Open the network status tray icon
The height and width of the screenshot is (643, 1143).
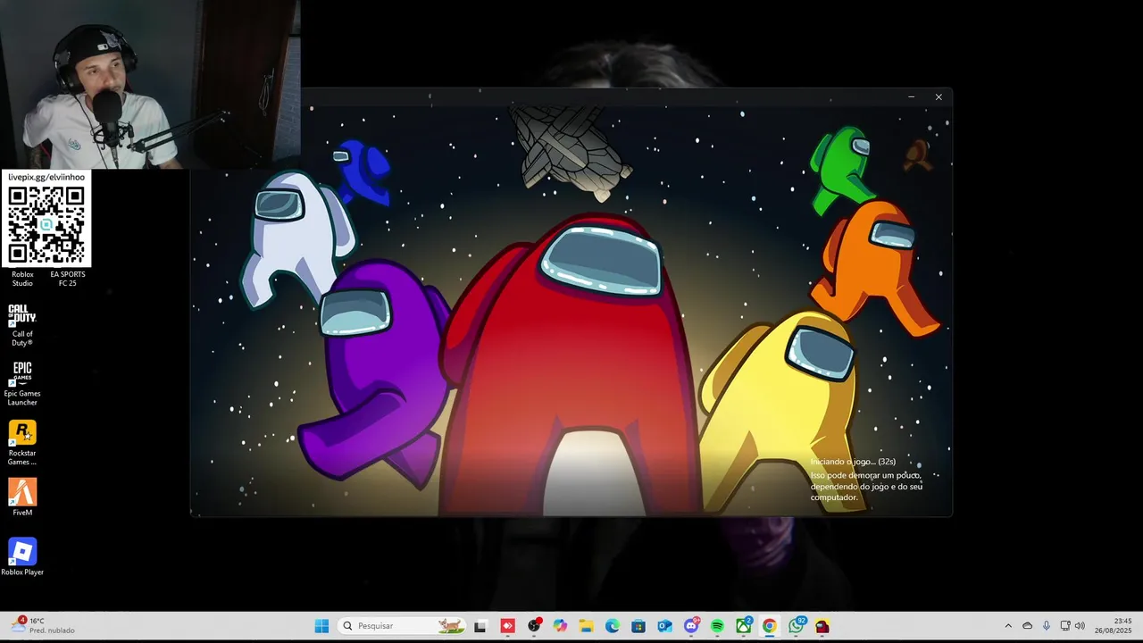[x=1064, y=626]
